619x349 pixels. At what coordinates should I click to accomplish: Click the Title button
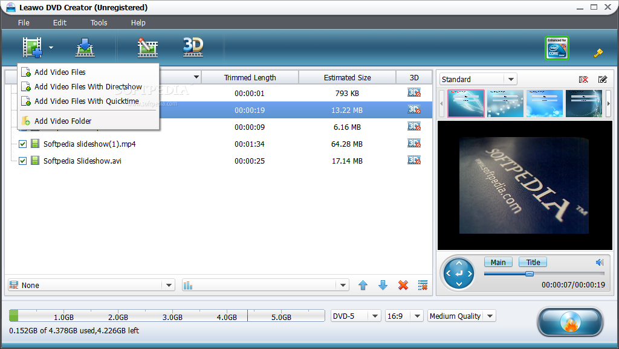tap(533, 262)
